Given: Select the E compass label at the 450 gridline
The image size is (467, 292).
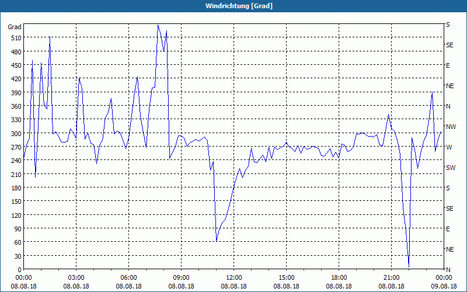Looking at the screenshot, I should point(448,65).
